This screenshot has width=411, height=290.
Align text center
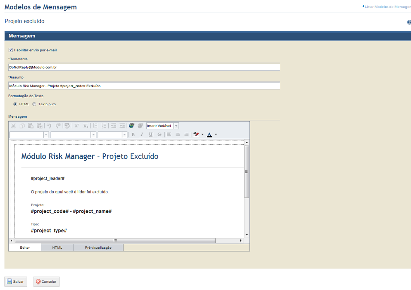point(178,134)
